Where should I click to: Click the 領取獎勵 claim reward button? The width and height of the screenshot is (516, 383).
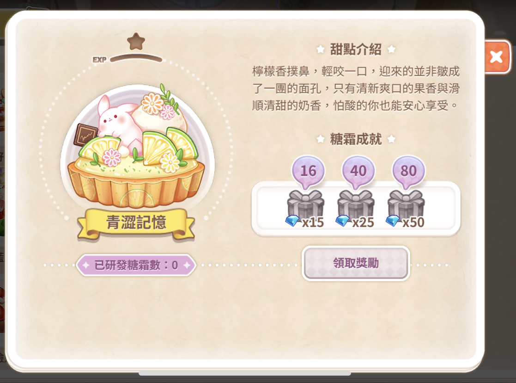(x=356, y=263)
